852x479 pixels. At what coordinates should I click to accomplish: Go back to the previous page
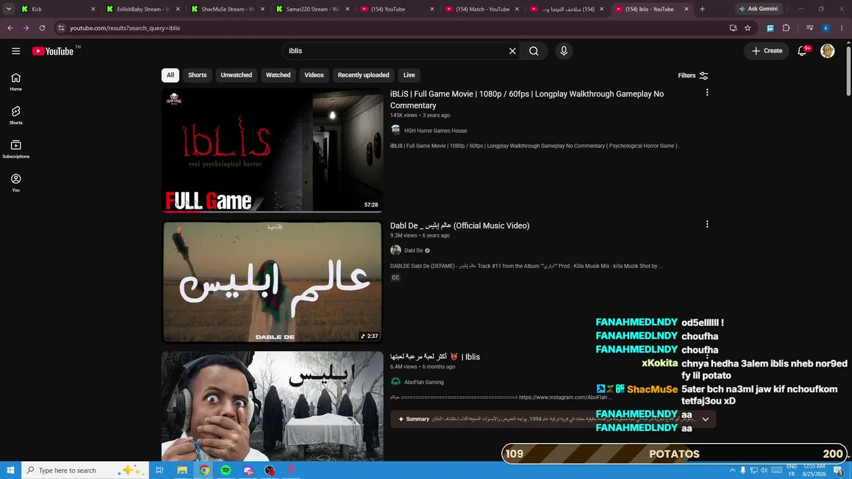click(x=10, y=28)
